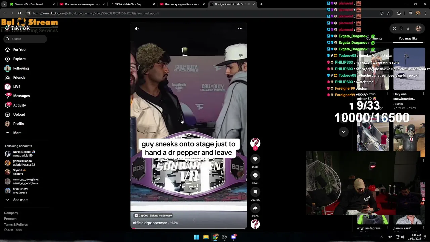
Task: Click the phone app icon in top pill
Action: (x=401, y=29)
